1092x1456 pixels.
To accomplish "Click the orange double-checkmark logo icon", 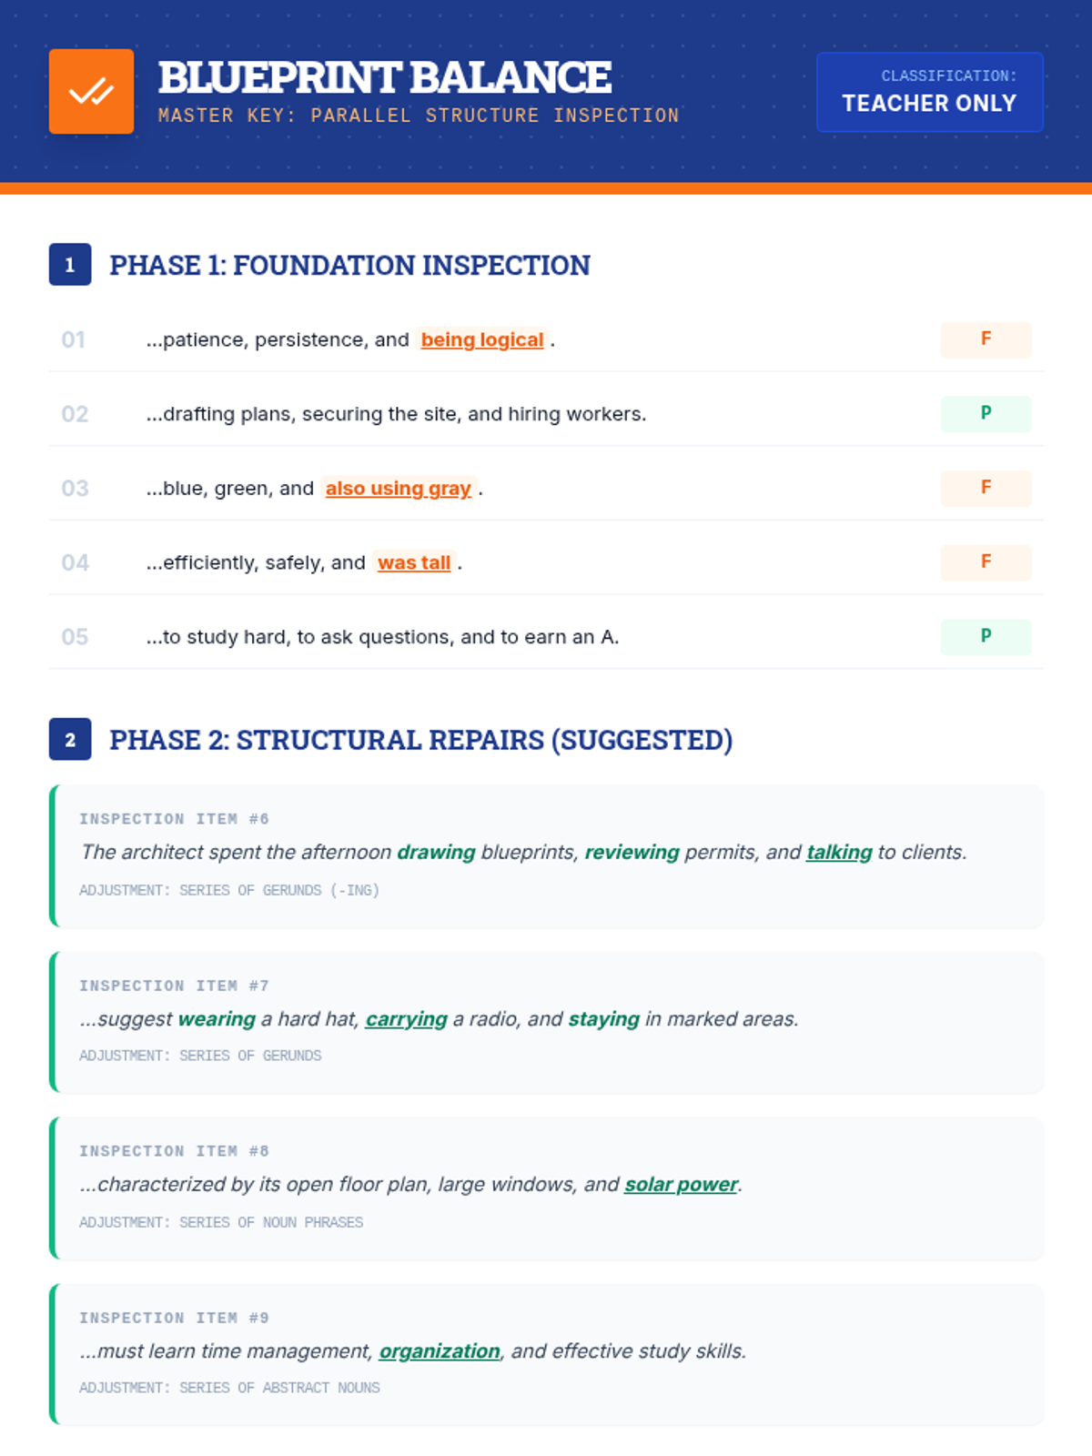I will coord(91,92).
